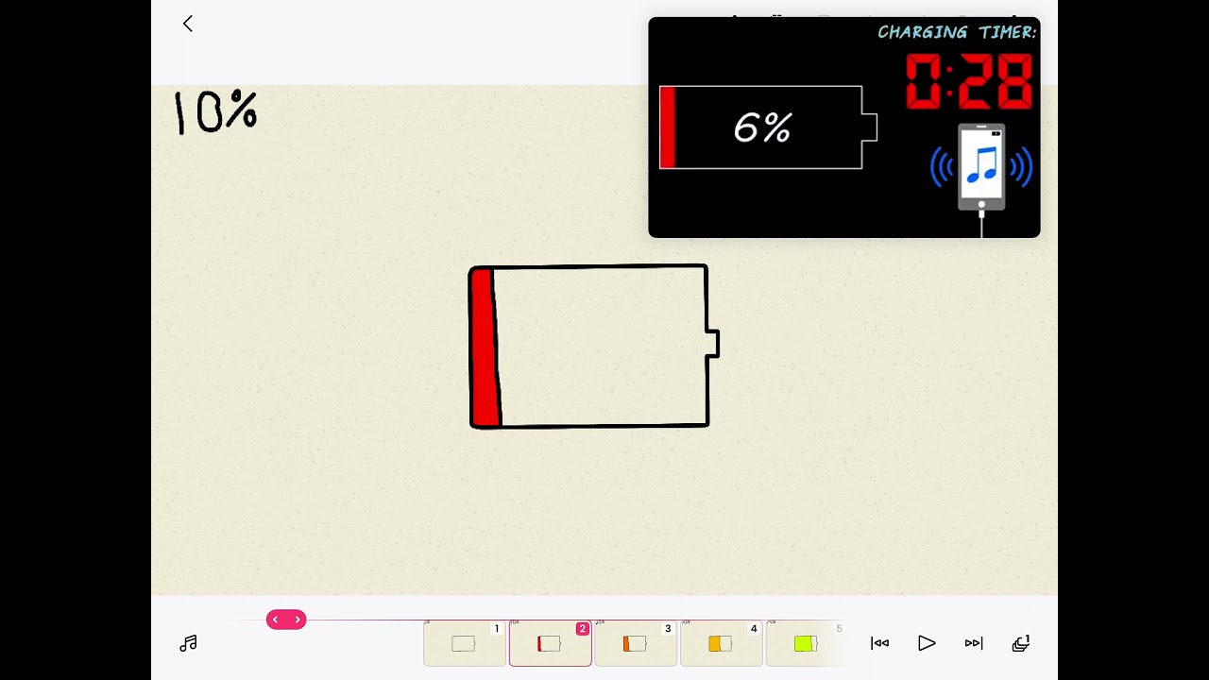Click the handwritten 10% text on canvas
The width and height of the screenshot is (1209, 680).
(x=215, y=111)
